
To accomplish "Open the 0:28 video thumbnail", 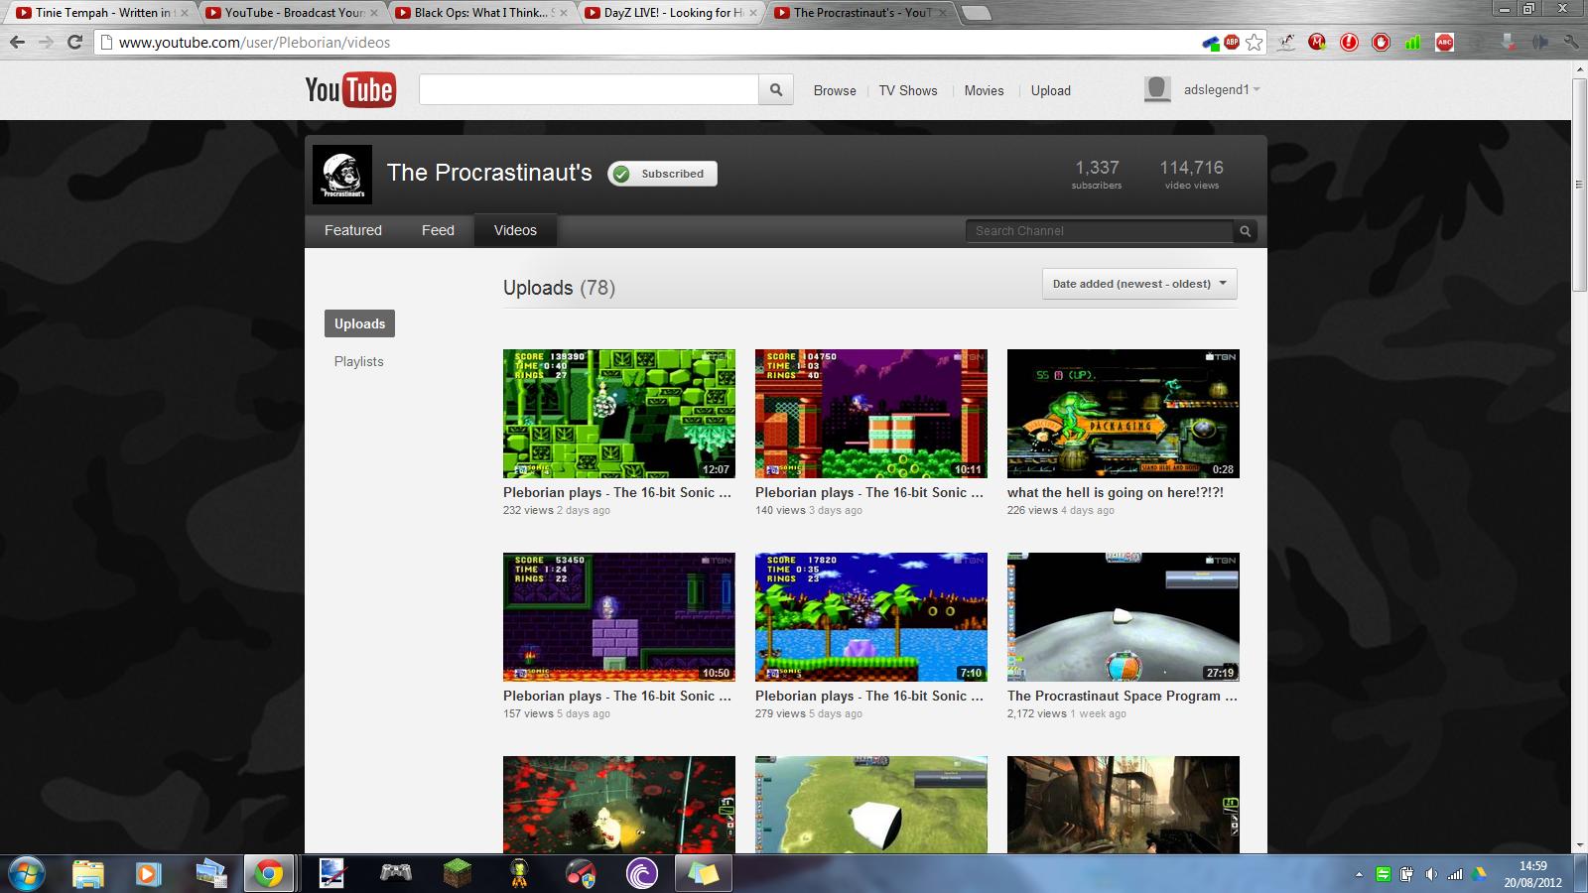I will [x=1124, y=414].
